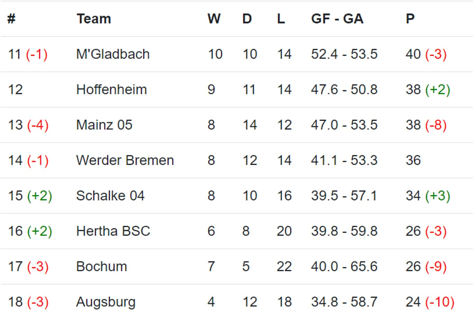The height and width of the screenshot is (318, 473).
Task: Open the M'Gladbach team name
Action: point(113,54)
